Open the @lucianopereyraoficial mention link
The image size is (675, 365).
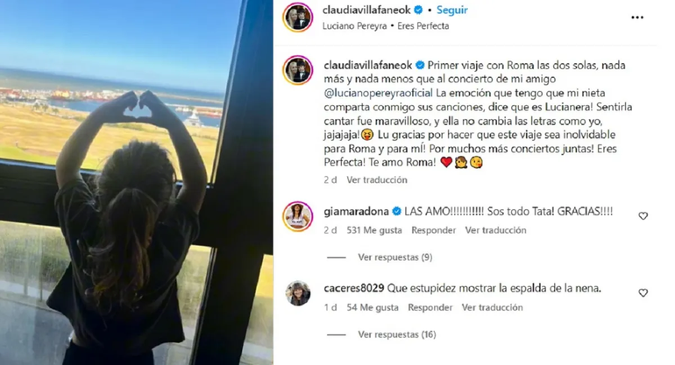pyautogui.click(x=379, y=93)
